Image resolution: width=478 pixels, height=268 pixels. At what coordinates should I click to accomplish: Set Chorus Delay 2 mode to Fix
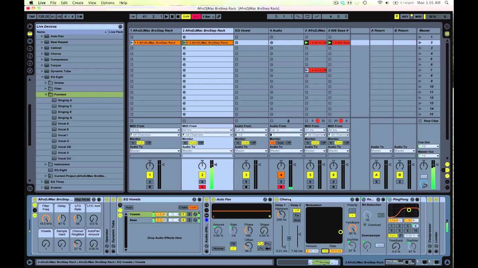point(297,216)
